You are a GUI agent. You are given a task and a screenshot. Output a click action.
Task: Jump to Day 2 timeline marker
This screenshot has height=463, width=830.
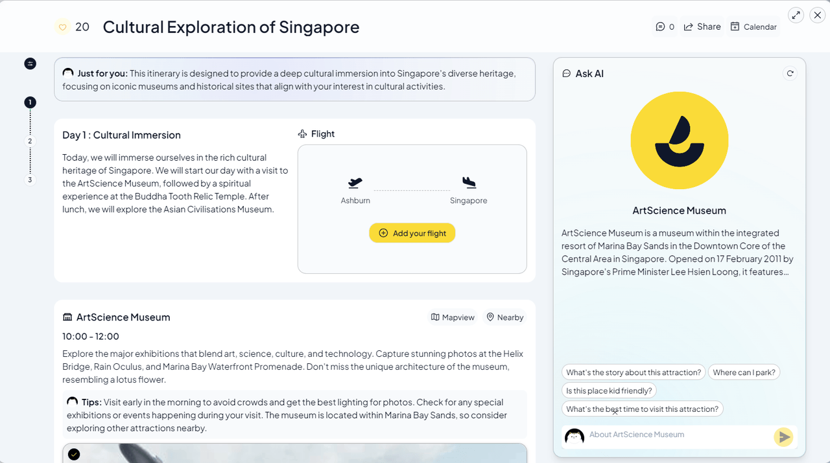pos(30,141)
